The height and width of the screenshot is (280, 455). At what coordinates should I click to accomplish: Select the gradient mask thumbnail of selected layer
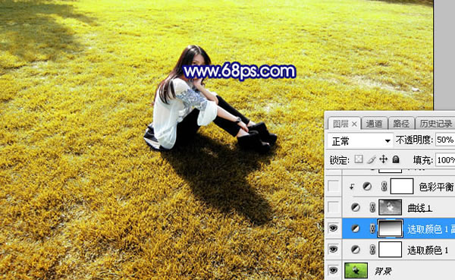click(x=390, y=228)
